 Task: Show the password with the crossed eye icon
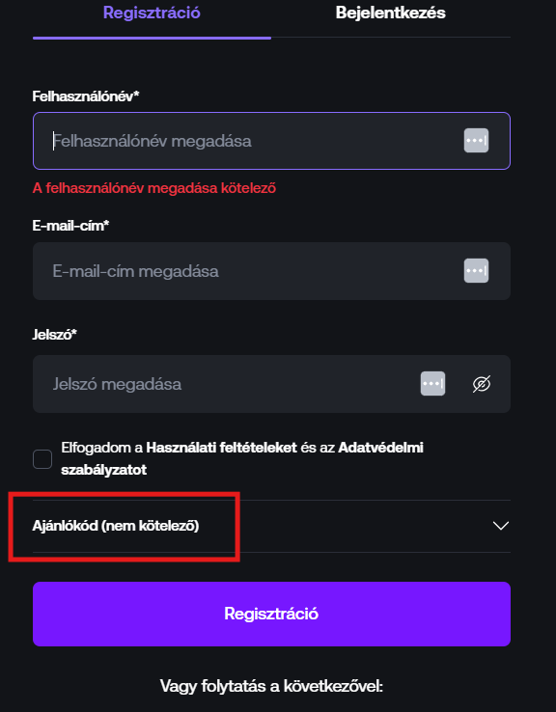(x=482, y=384)
